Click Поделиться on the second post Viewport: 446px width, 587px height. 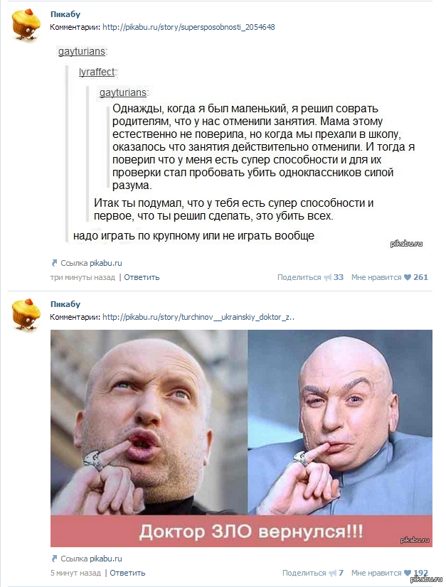304,573
